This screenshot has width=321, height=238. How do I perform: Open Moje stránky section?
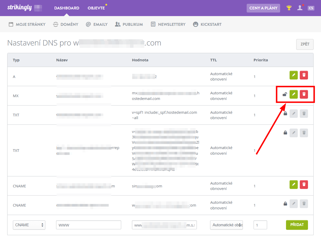[27, 24]
